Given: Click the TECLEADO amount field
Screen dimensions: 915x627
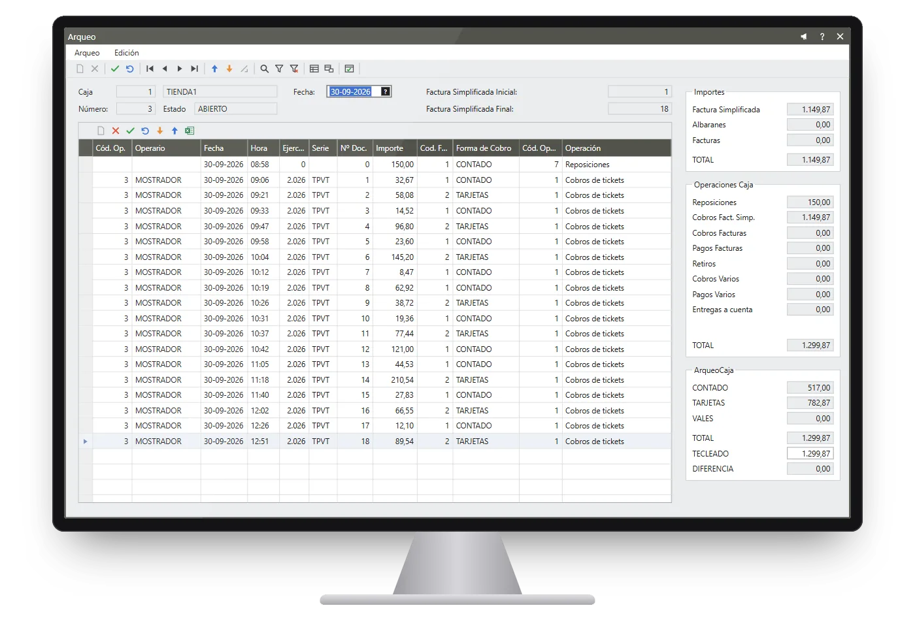Looking at the screenshot, I should coord(810,453).
